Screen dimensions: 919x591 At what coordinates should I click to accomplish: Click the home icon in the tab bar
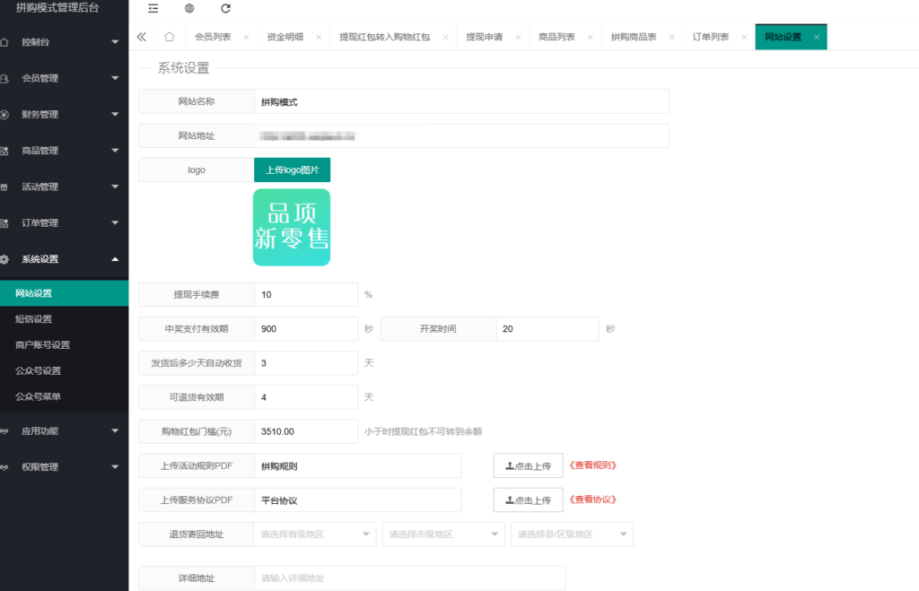[168, 37]
